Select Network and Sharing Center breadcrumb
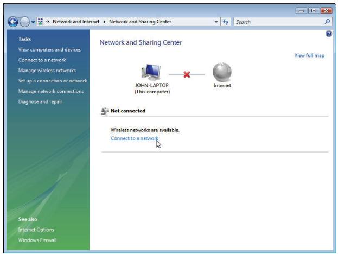The width and height of the screenshot is (338, 254). pyautogui.click(x=140, y=22)
